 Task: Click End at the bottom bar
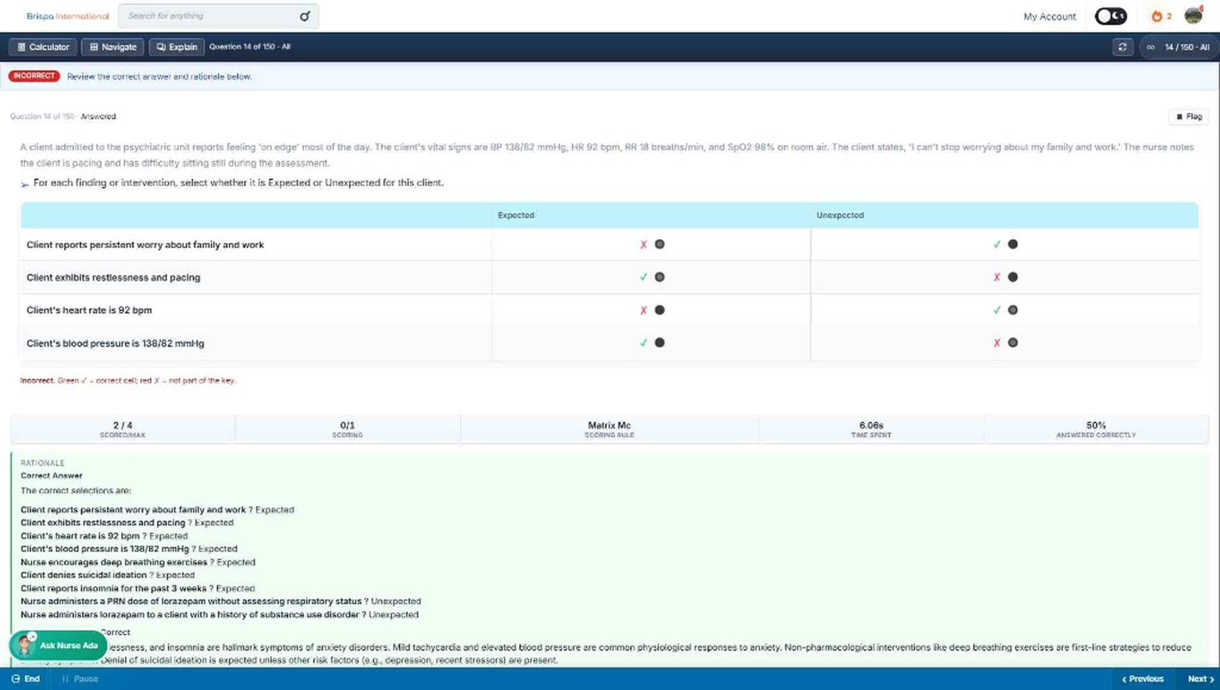pos(26,679)
